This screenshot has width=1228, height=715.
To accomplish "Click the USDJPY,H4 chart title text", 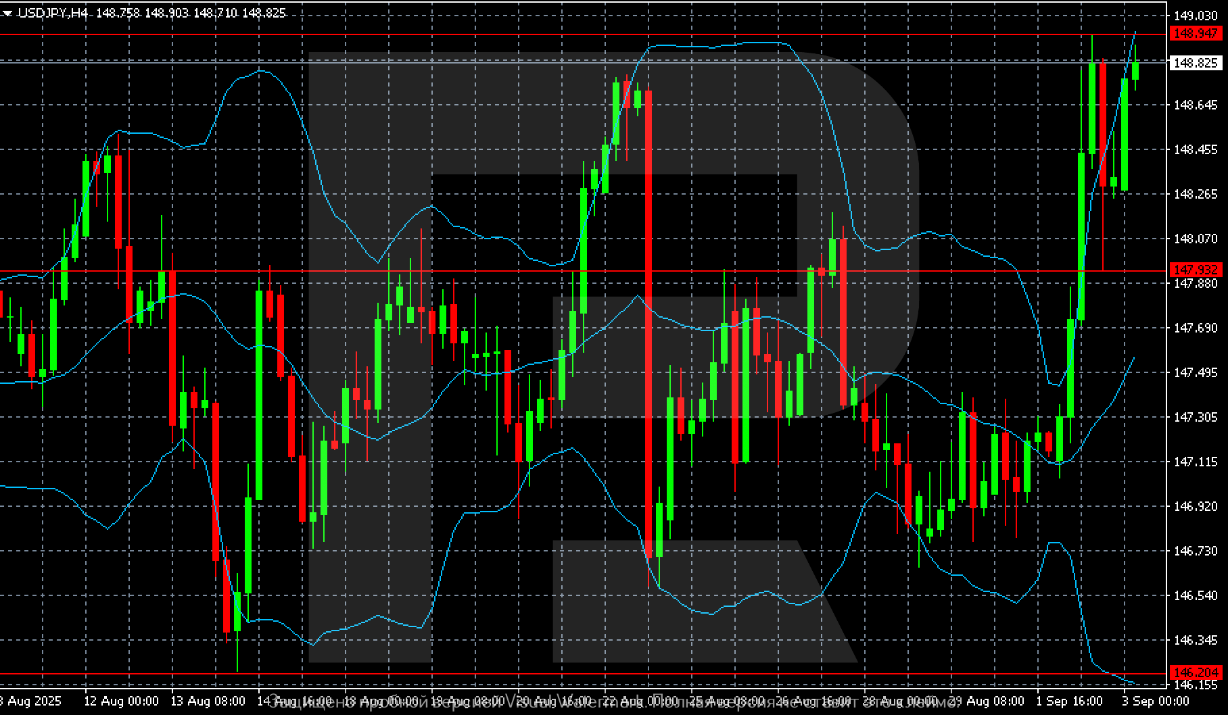I will click(53, 13).
